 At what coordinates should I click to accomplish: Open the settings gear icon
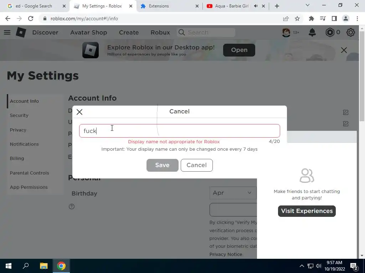351,32
